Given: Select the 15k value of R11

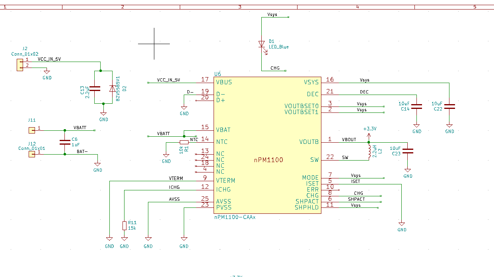Looking at the screenshot, I should 132,228.
